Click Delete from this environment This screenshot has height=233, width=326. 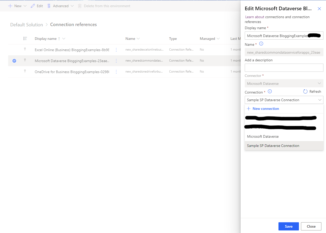pos(104,6)
